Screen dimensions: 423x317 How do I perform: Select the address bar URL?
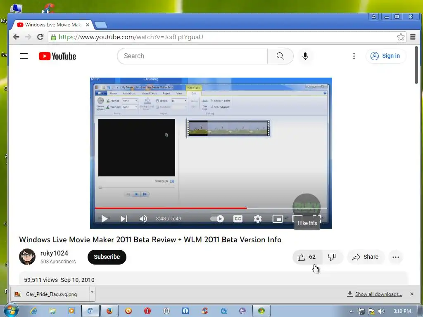[x=131, y=37]
